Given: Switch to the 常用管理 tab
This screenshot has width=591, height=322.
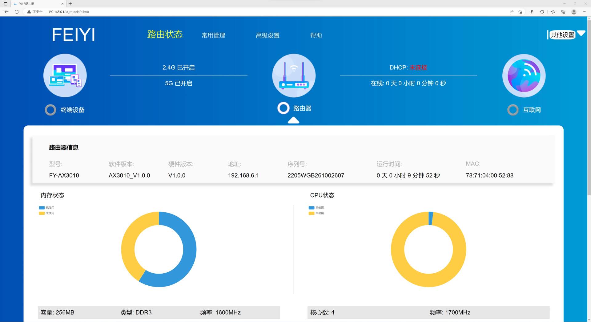Looking at the screenshot, I should click(213, 35).
